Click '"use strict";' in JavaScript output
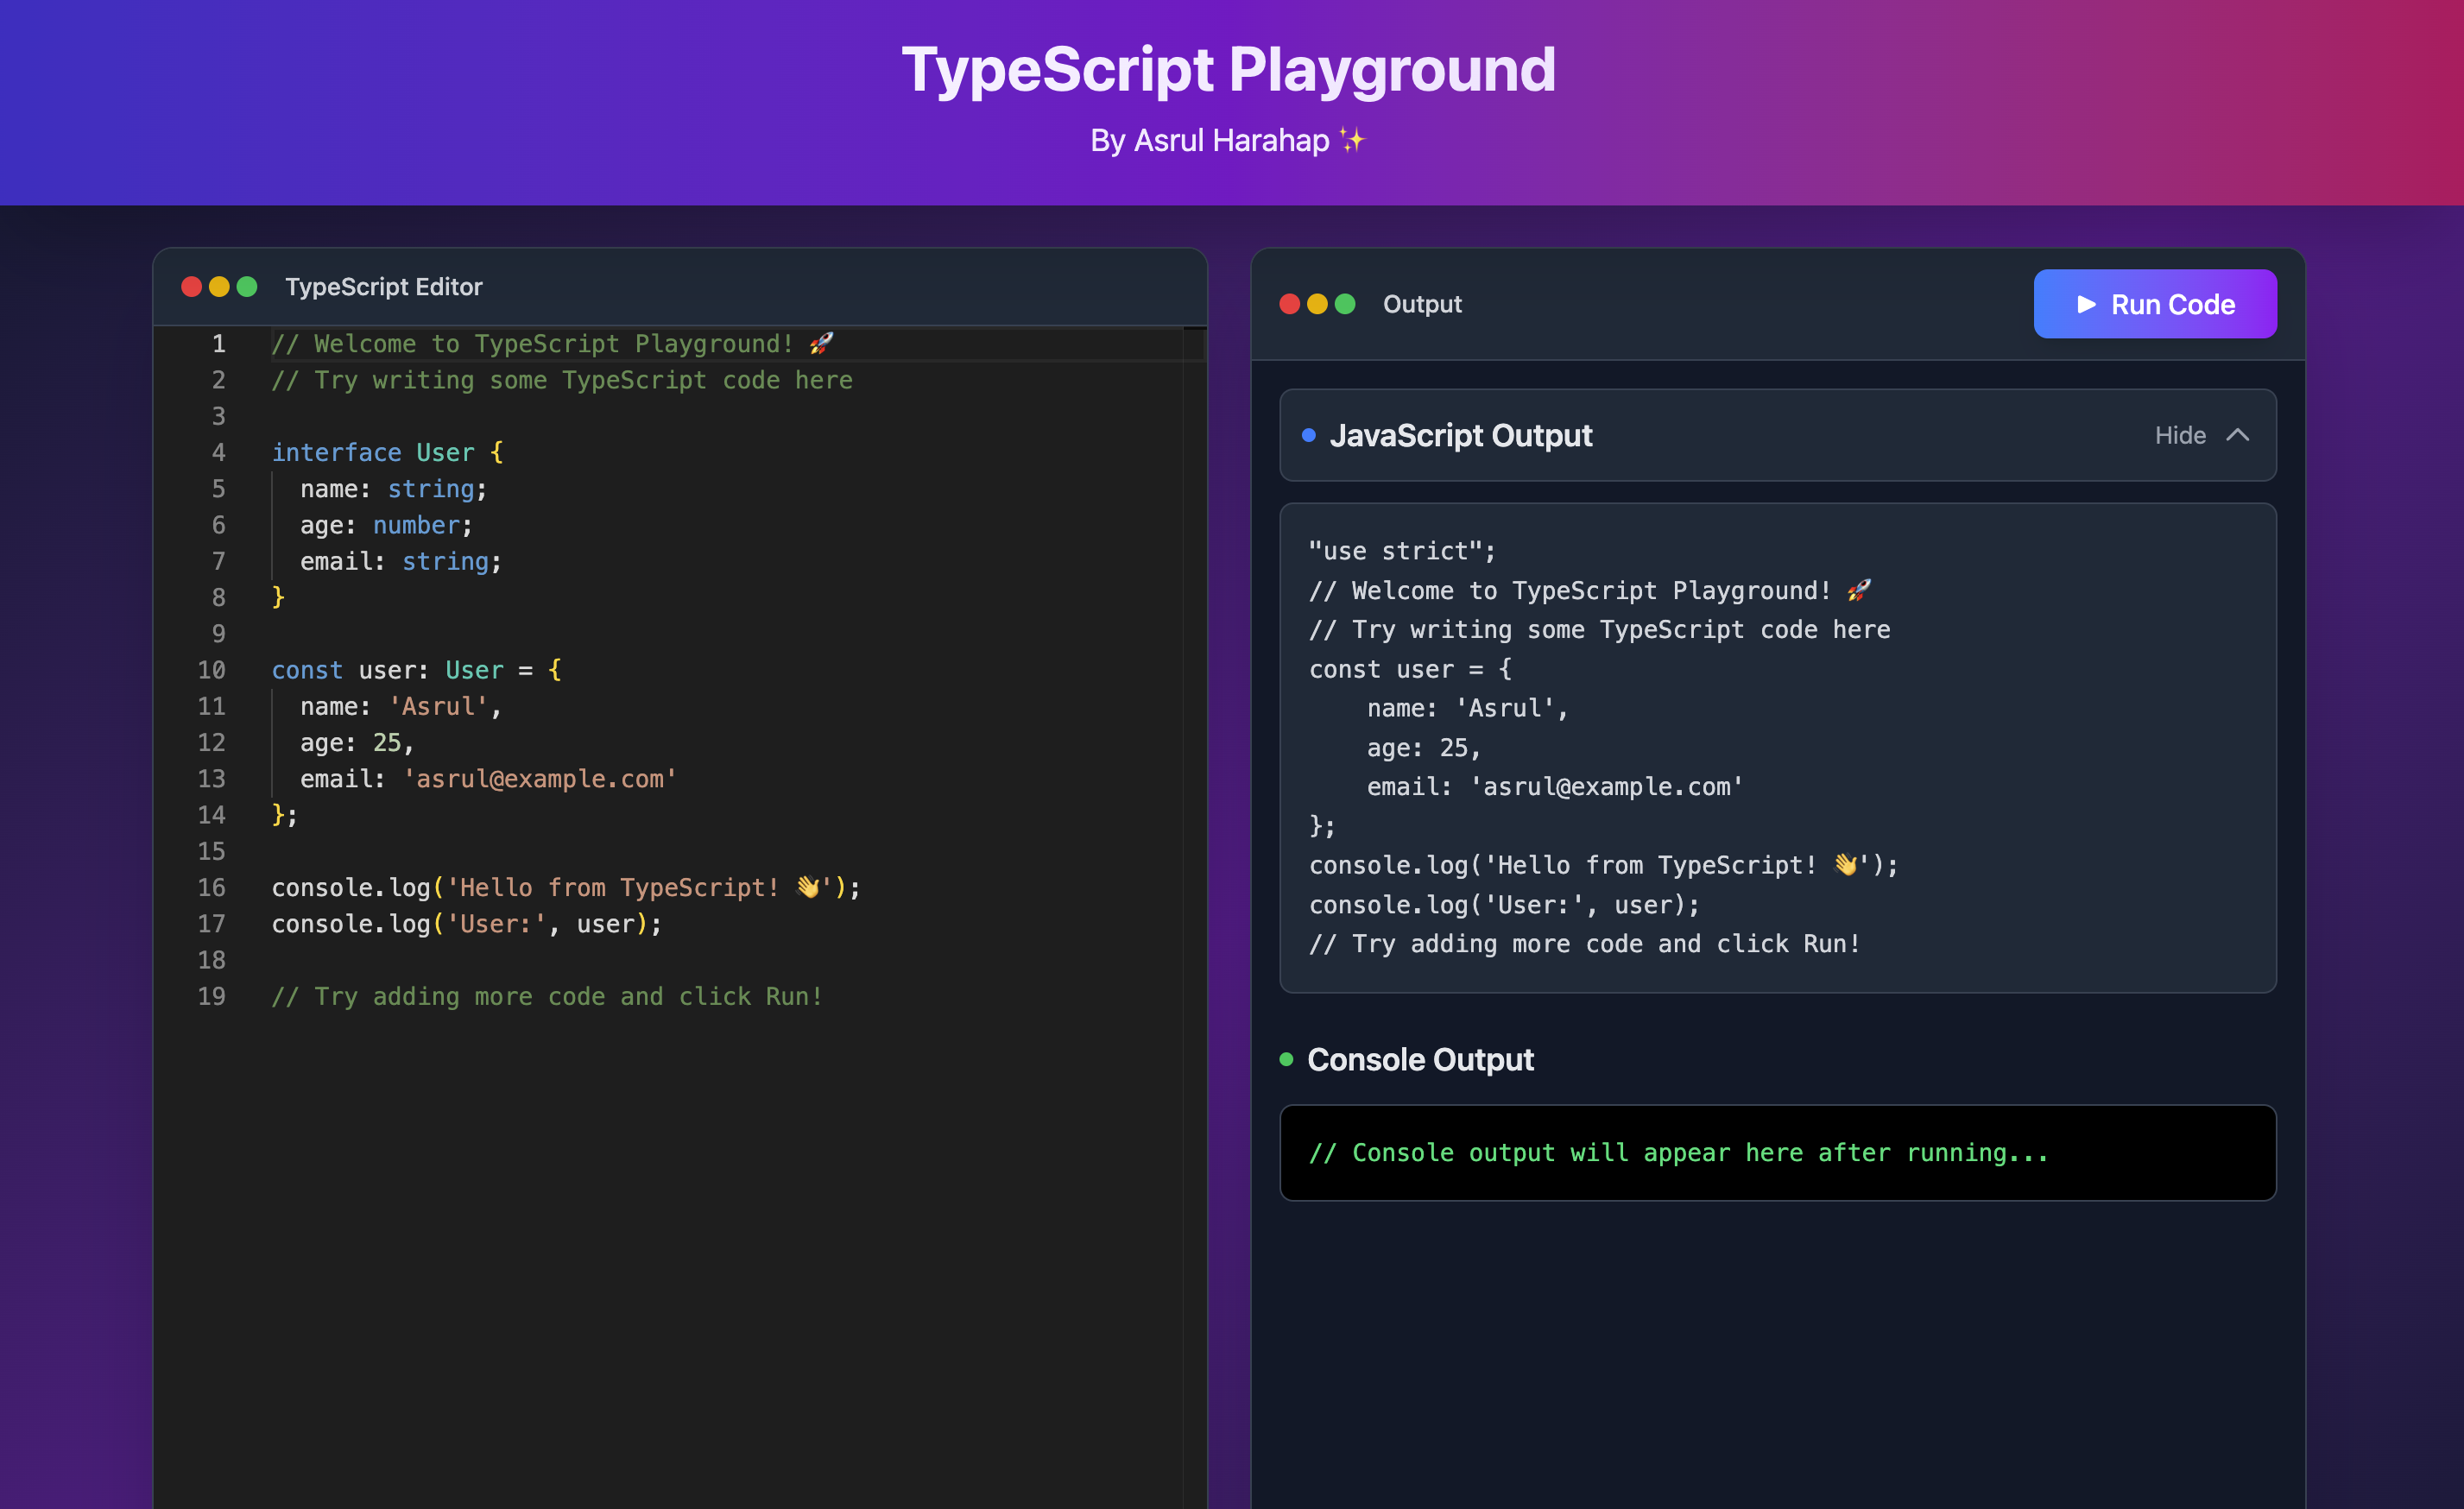2464x1509 pixels. [1402, 551]
